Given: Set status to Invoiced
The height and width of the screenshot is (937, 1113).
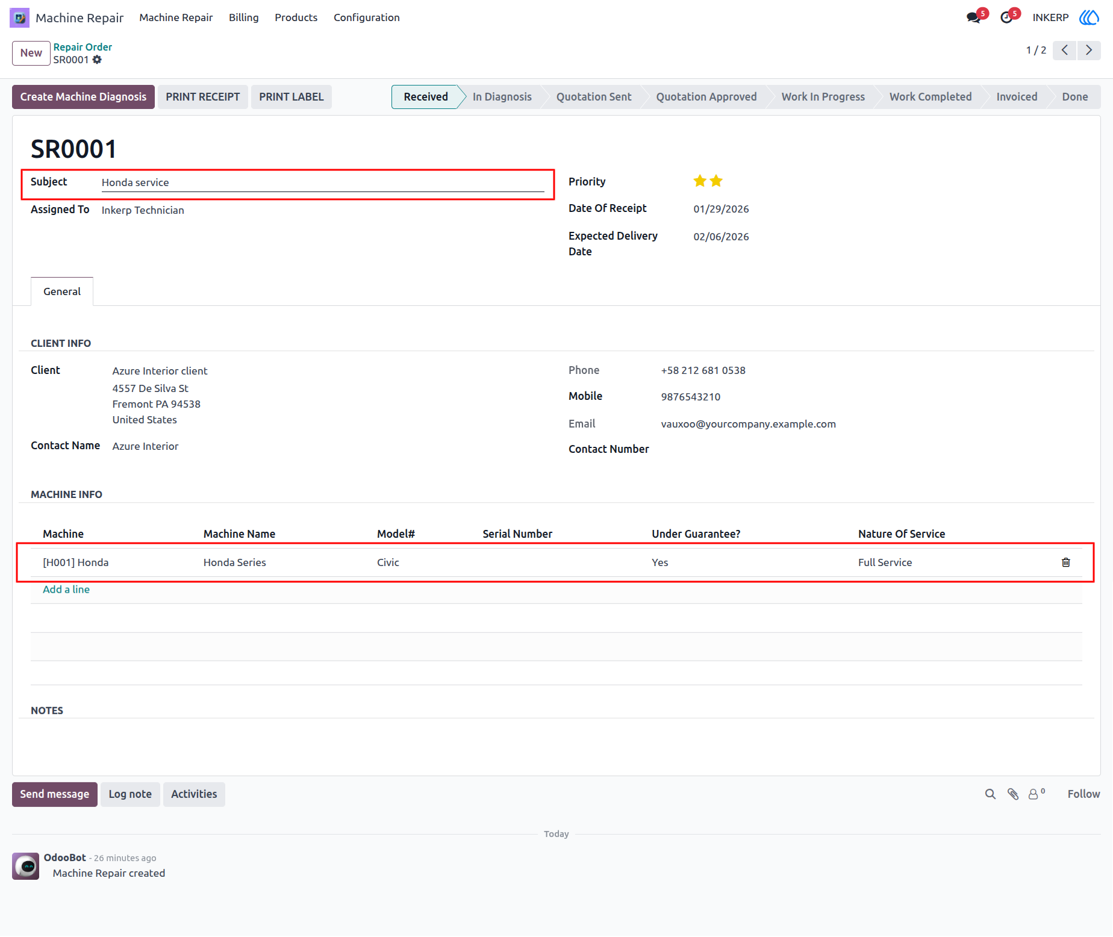Looking at the screenshot, I should 1017,97.
